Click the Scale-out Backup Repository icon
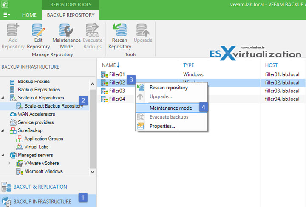The width and height of the screenshot is (306, 207). (20, 106)
